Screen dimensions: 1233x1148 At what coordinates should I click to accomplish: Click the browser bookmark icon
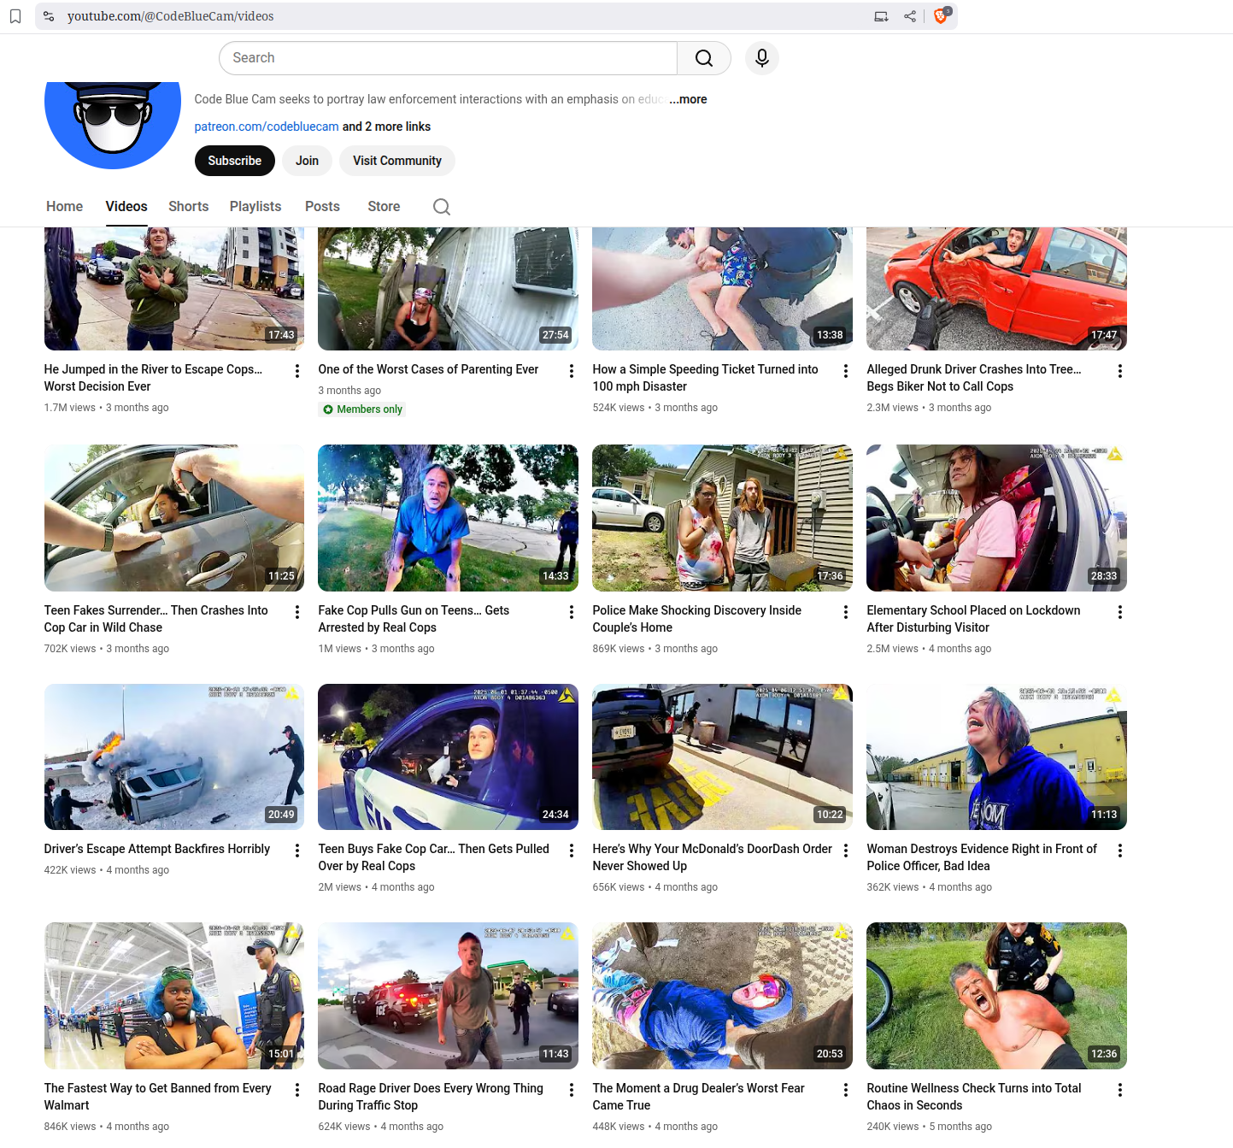[x=15, y=16]
